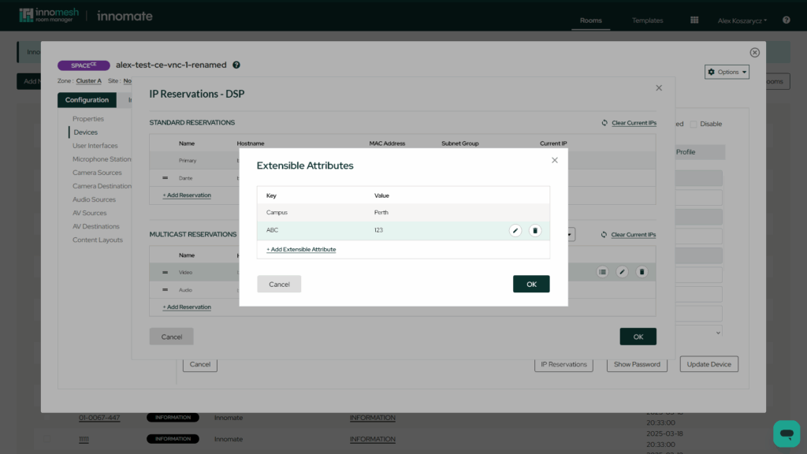Click the help icon in top bar
807x454 pixels.
click(786, 20)
